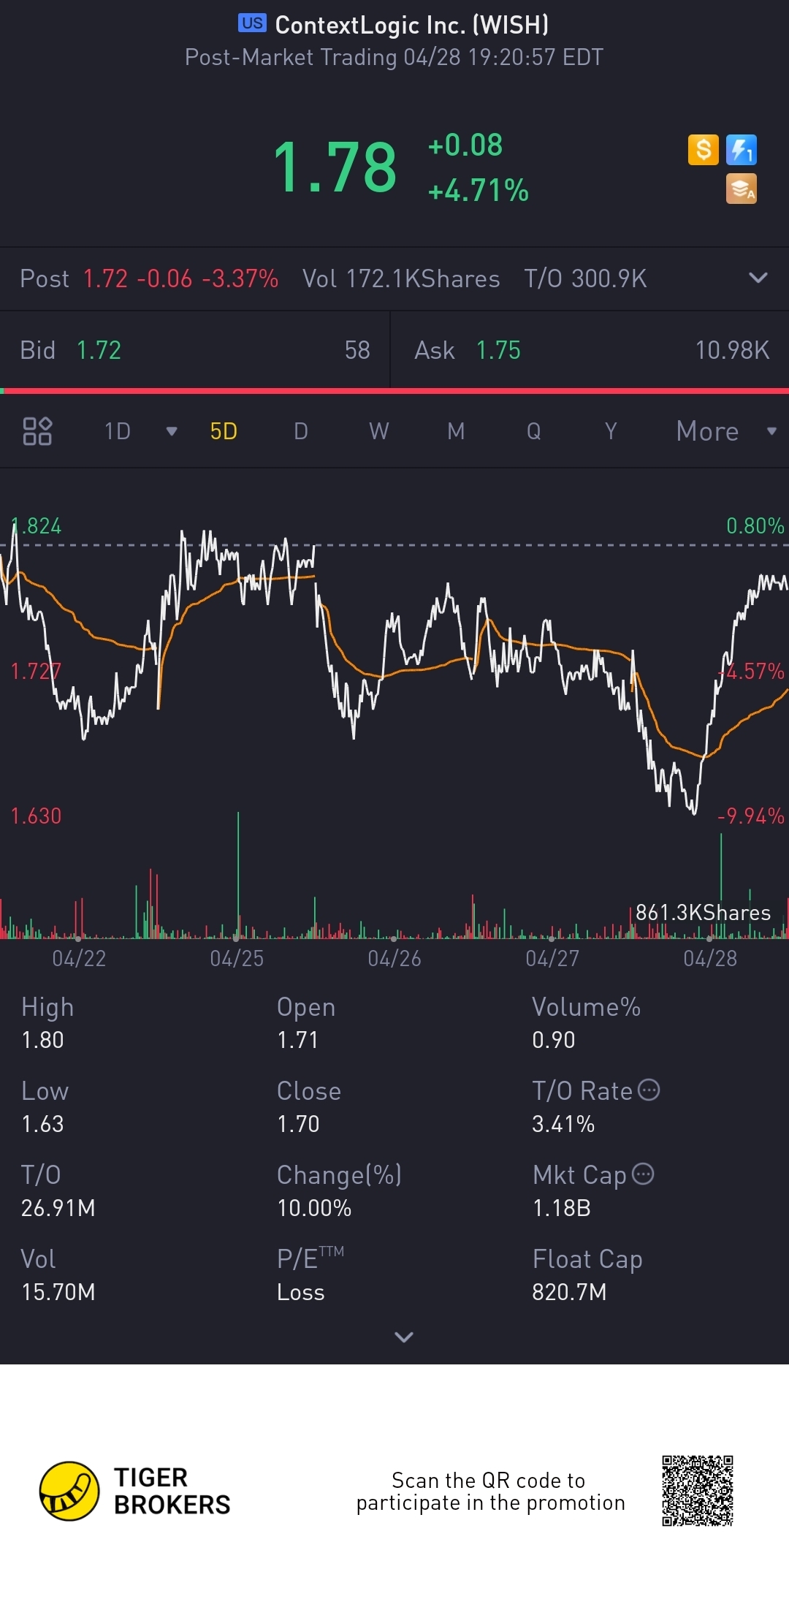The width and height of the screenshot is (789, 1618).
Task: Select the 5D chart tab
Action: [224, 431]
